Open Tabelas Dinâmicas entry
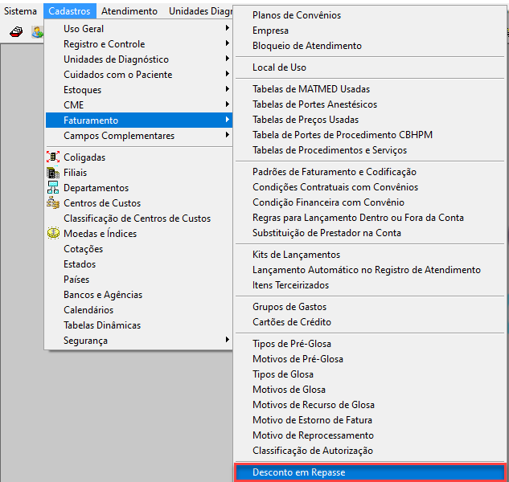This screenshot has height=482, width=509. pos(138,325)
